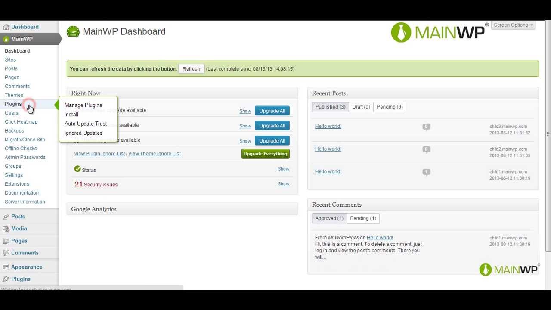Viewport: 551px width, 310px height.
Task: Open Groups in sidebar
Action: (x=13, y=166)
